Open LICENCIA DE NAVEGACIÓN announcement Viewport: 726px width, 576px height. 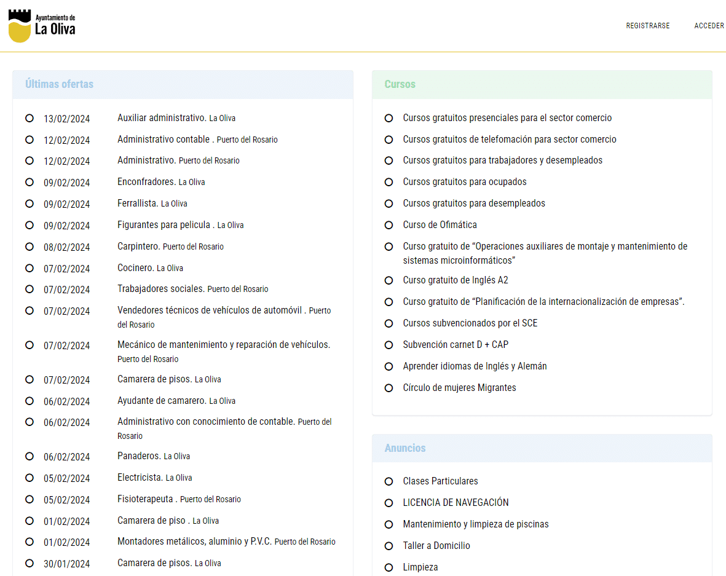456,503
